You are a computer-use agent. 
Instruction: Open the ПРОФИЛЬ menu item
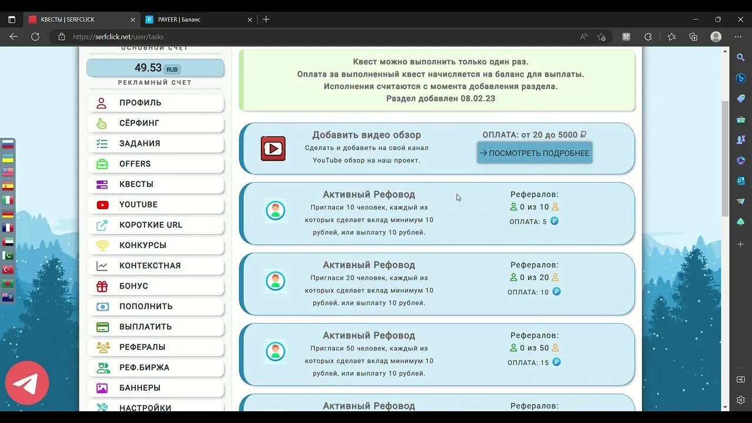click(155, 103)
